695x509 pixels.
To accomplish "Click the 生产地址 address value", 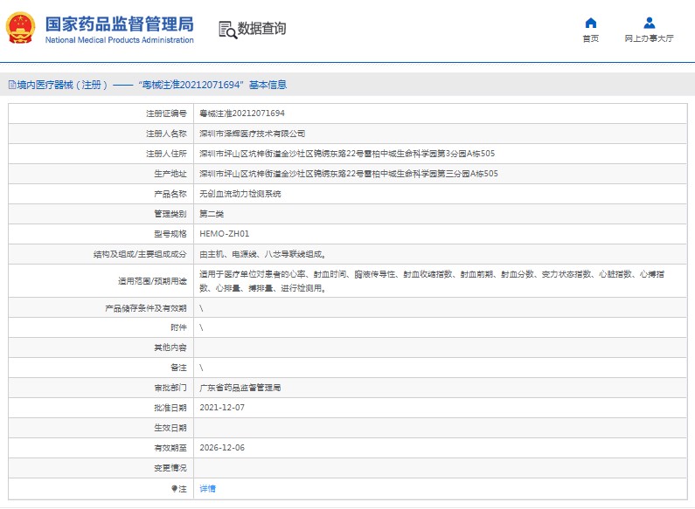I will 349,174.
